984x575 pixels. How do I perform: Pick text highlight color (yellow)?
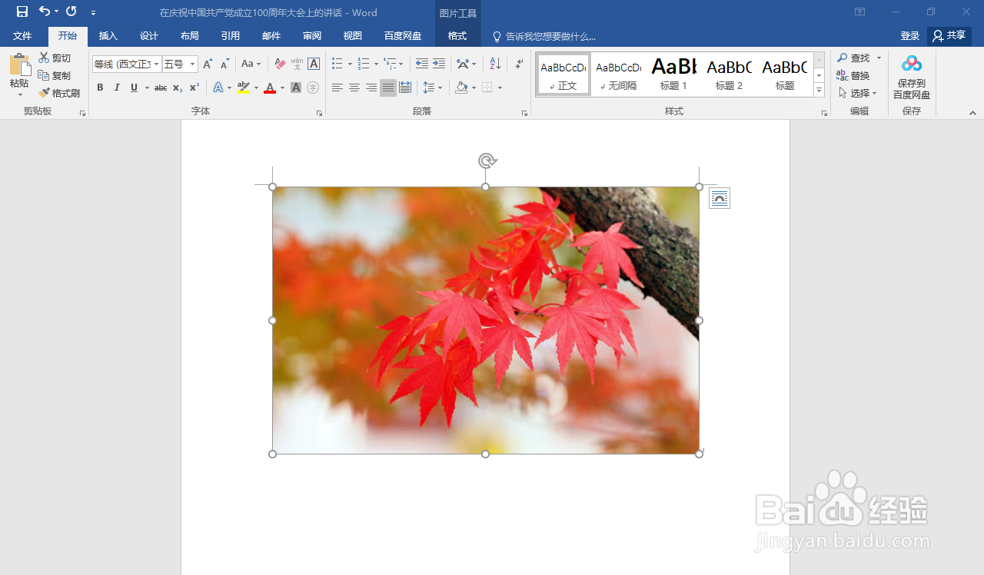coord(244,88)
